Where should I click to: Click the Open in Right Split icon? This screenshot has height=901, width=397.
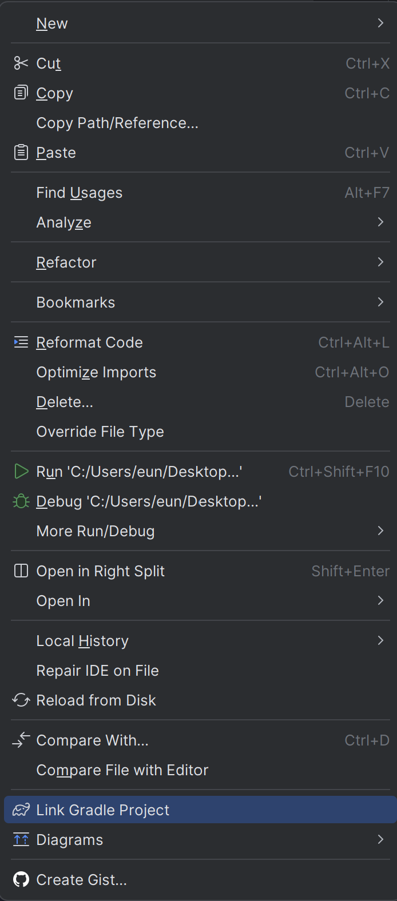pos(21,571)
